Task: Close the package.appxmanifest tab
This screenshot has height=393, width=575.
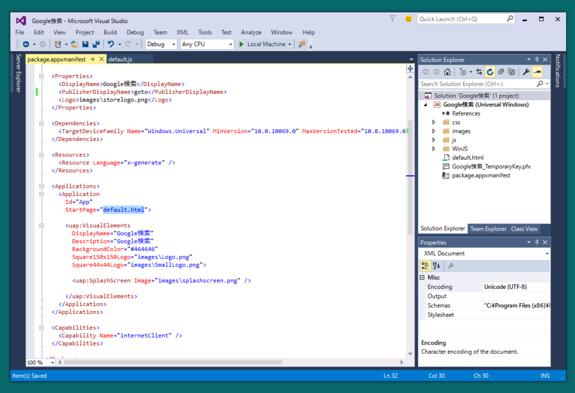Action: click(x=102, y=59)
